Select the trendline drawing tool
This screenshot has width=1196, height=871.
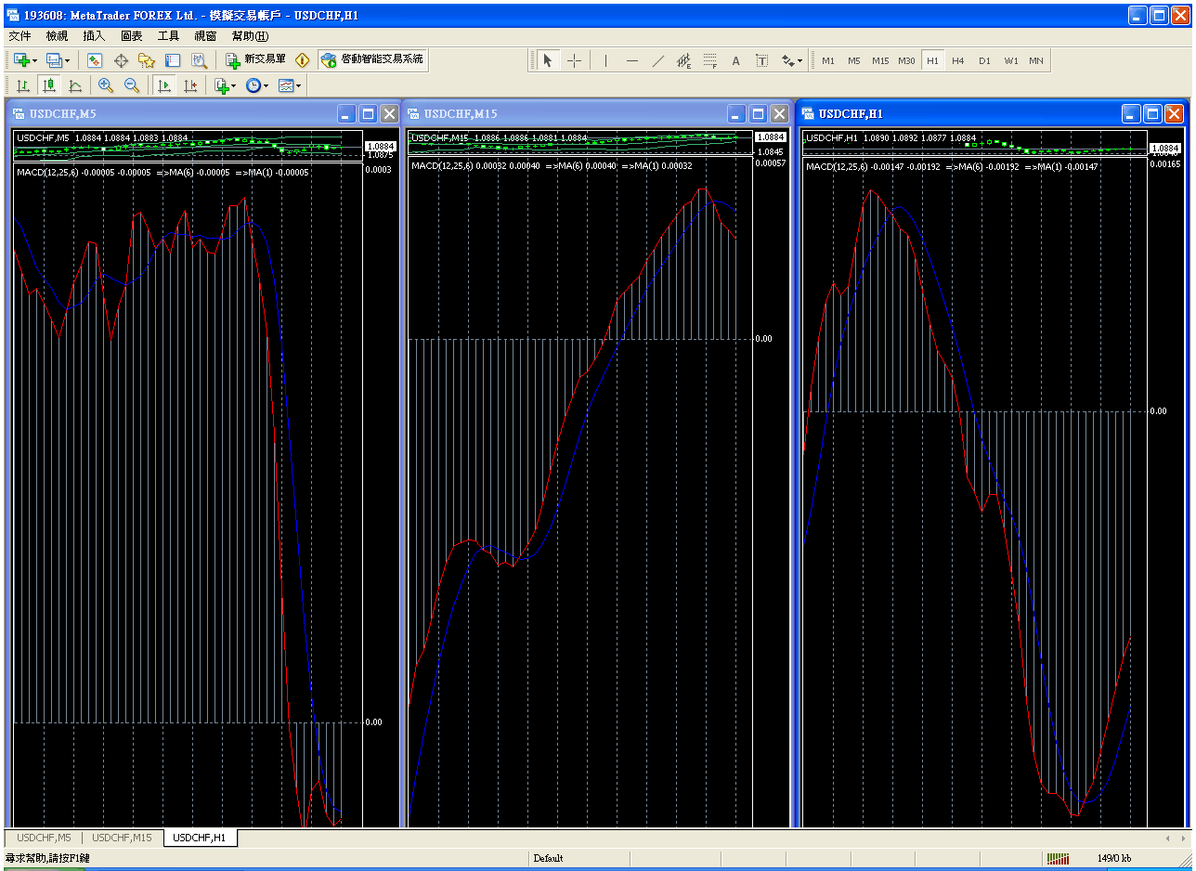click(658, 60)
